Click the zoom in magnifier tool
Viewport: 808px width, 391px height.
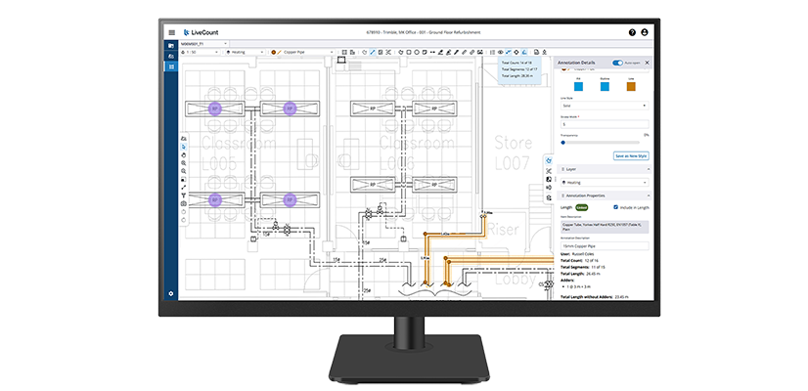(184, 163)
